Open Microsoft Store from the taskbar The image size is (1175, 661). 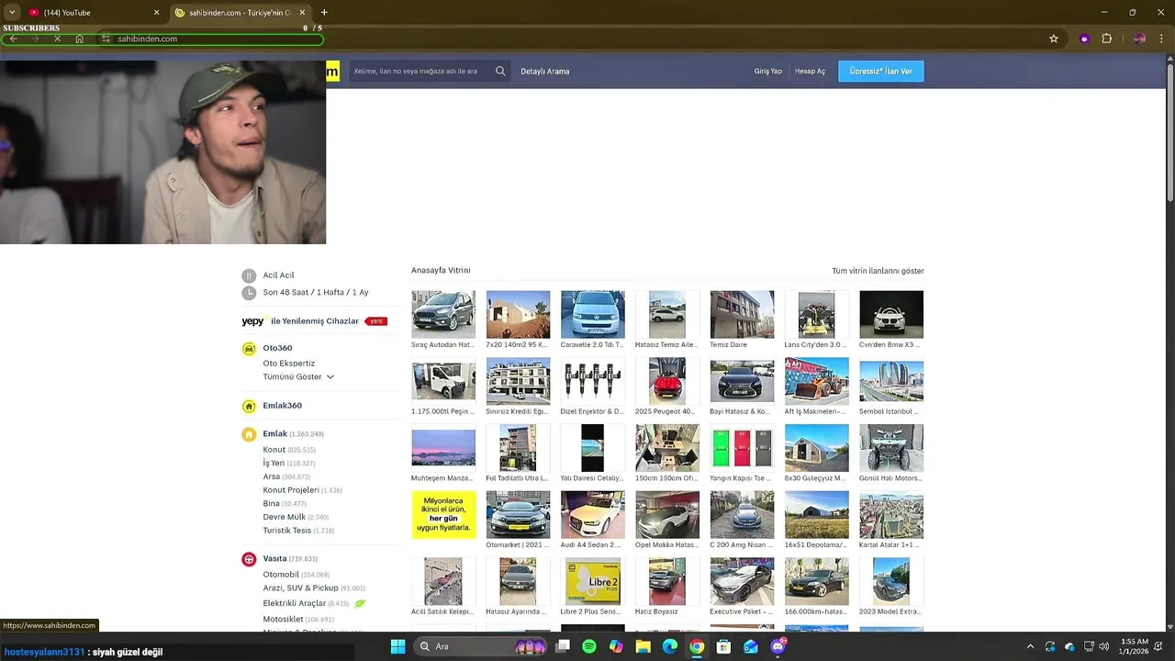point(723,646)
